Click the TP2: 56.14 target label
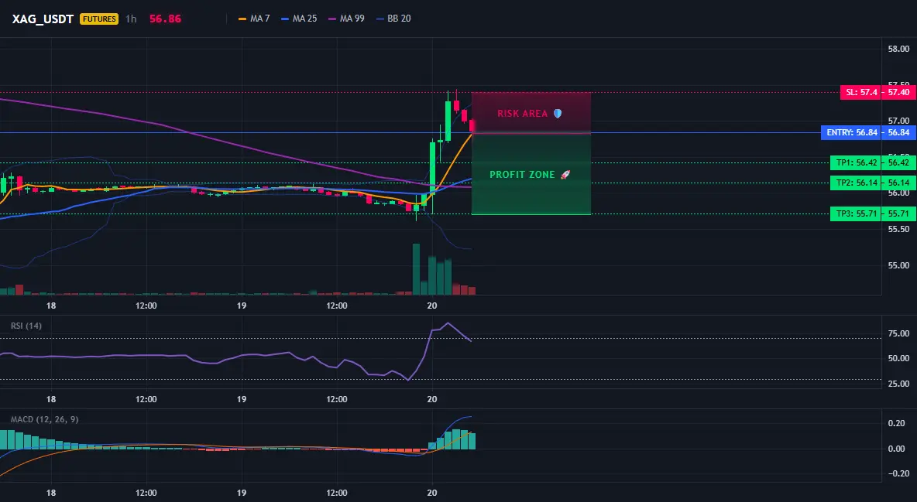The height and width of the screenshot is (502, 917). [x=855, y=183]
